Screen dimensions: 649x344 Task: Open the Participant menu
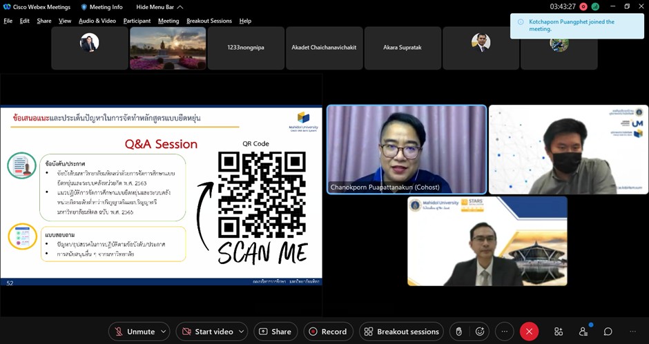[137, 21]
